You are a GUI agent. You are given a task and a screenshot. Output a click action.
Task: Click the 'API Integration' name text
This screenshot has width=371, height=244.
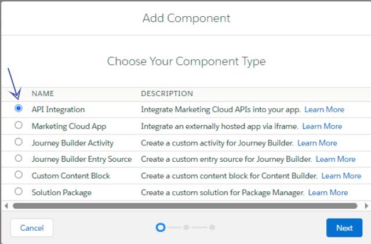[58, 110]
